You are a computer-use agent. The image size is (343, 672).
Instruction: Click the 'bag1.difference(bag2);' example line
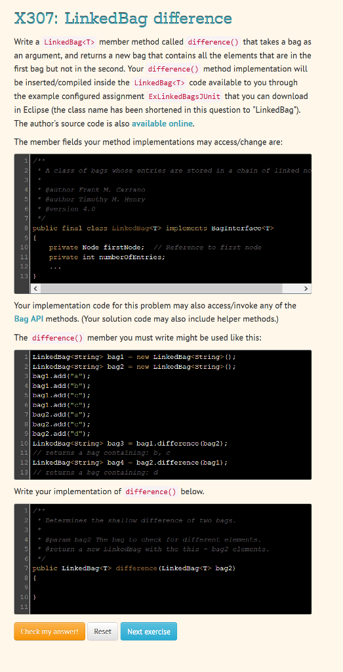[x=130, y=443]
